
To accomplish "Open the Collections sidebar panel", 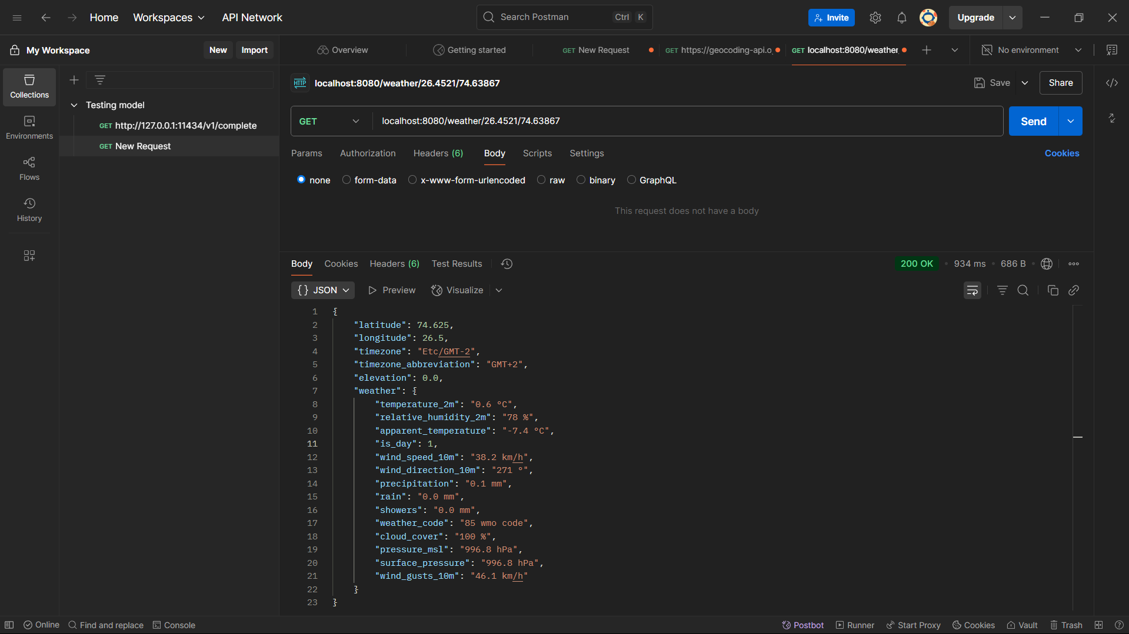I will click(x=29, y=86).
